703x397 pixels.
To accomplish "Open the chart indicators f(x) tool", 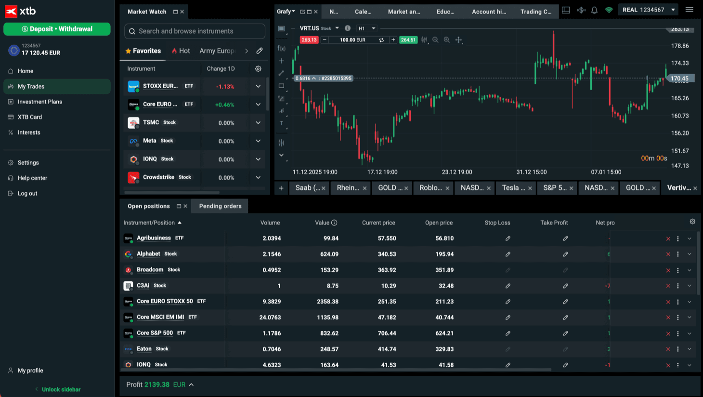I will [282, 48].
